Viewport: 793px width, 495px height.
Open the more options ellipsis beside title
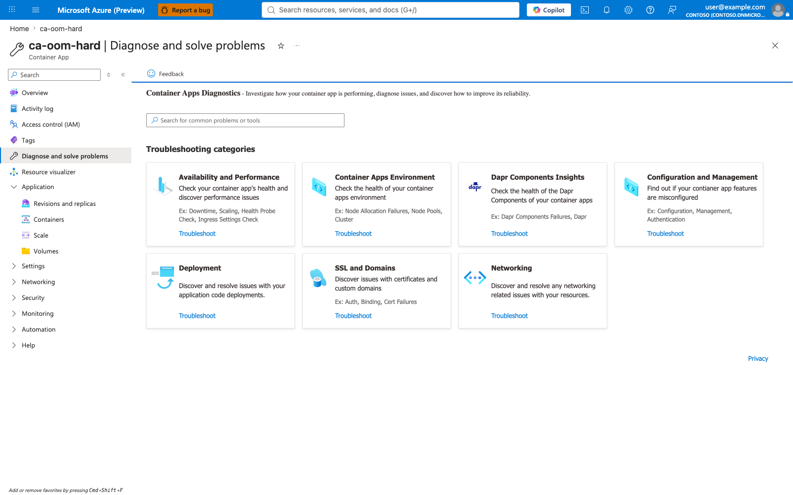point(297,46)
